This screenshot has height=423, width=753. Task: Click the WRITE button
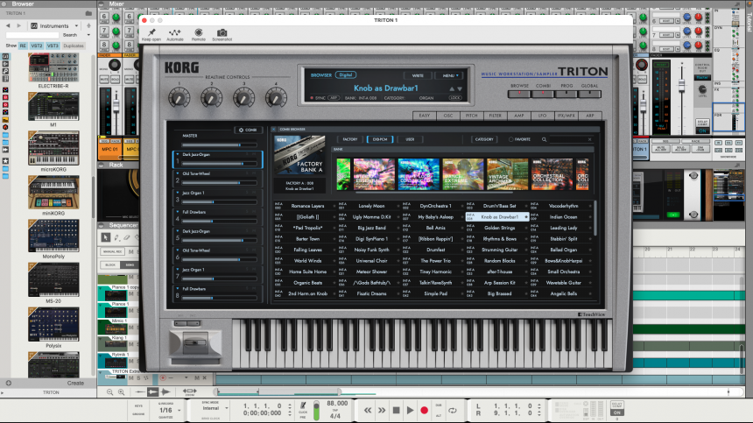pos(418,75)
